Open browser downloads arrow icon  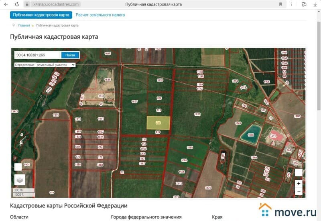coord(315,4)
